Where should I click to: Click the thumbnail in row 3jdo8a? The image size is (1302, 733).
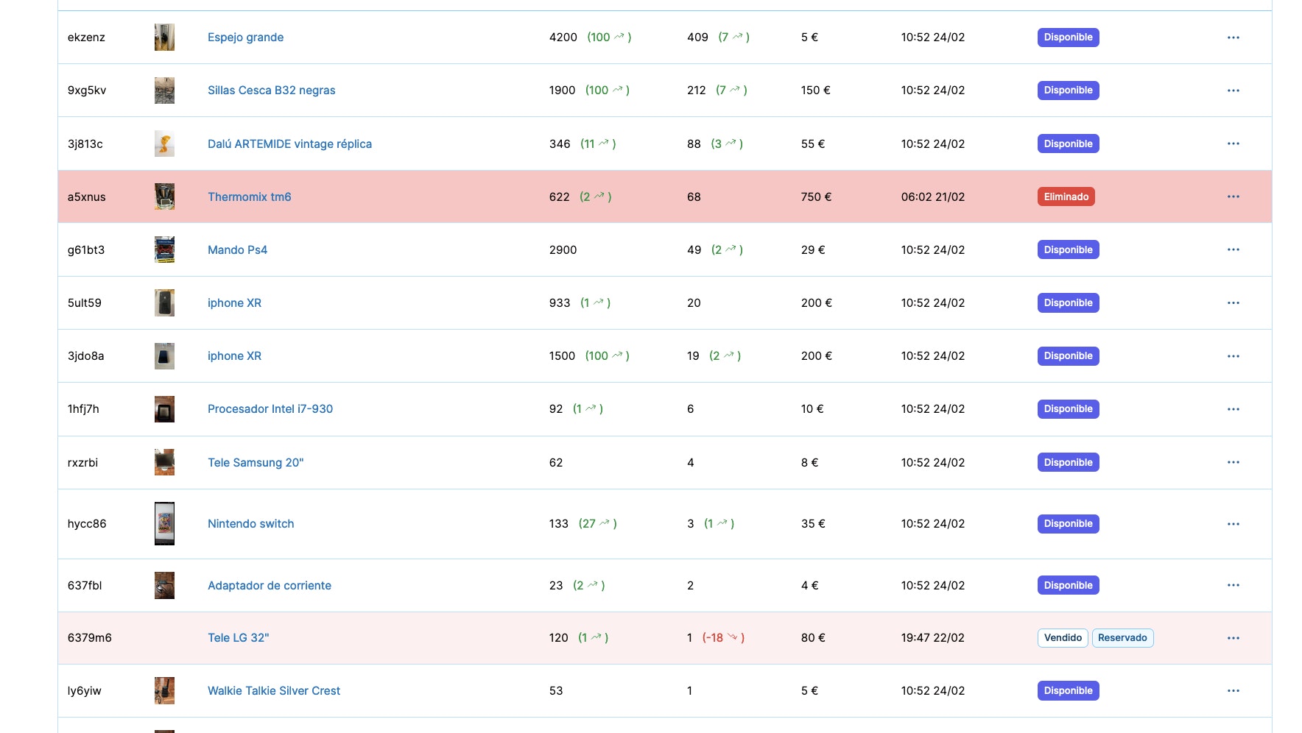(x=164, y=356)
